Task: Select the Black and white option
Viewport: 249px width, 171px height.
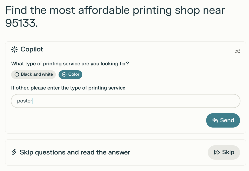Action: point(34,74)
